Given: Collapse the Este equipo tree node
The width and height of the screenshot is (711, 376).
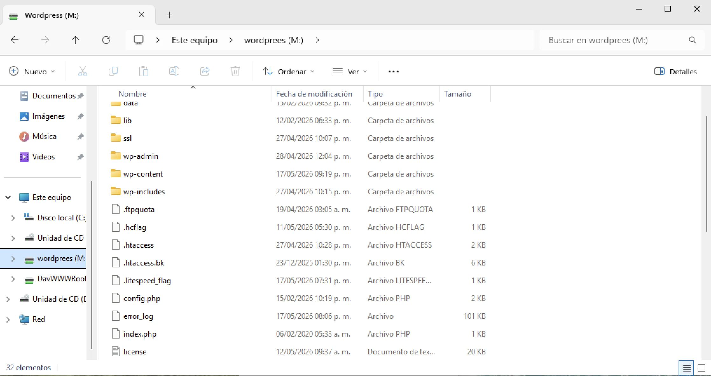Looking at the screenshot, I should [x=8, y=198].
